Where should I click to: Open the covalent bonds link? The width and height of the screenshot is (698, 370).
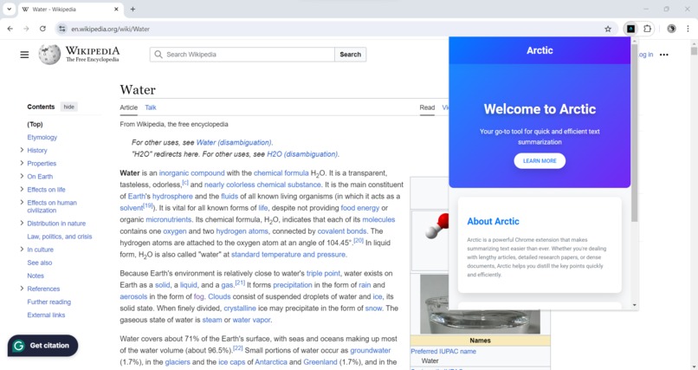(343, 231)
